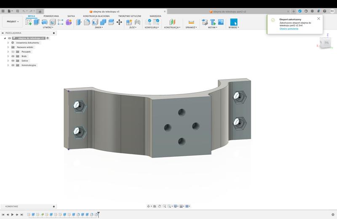Expand the Nazwane widoki node
337x219 pixels.
[x=8, y=47]
